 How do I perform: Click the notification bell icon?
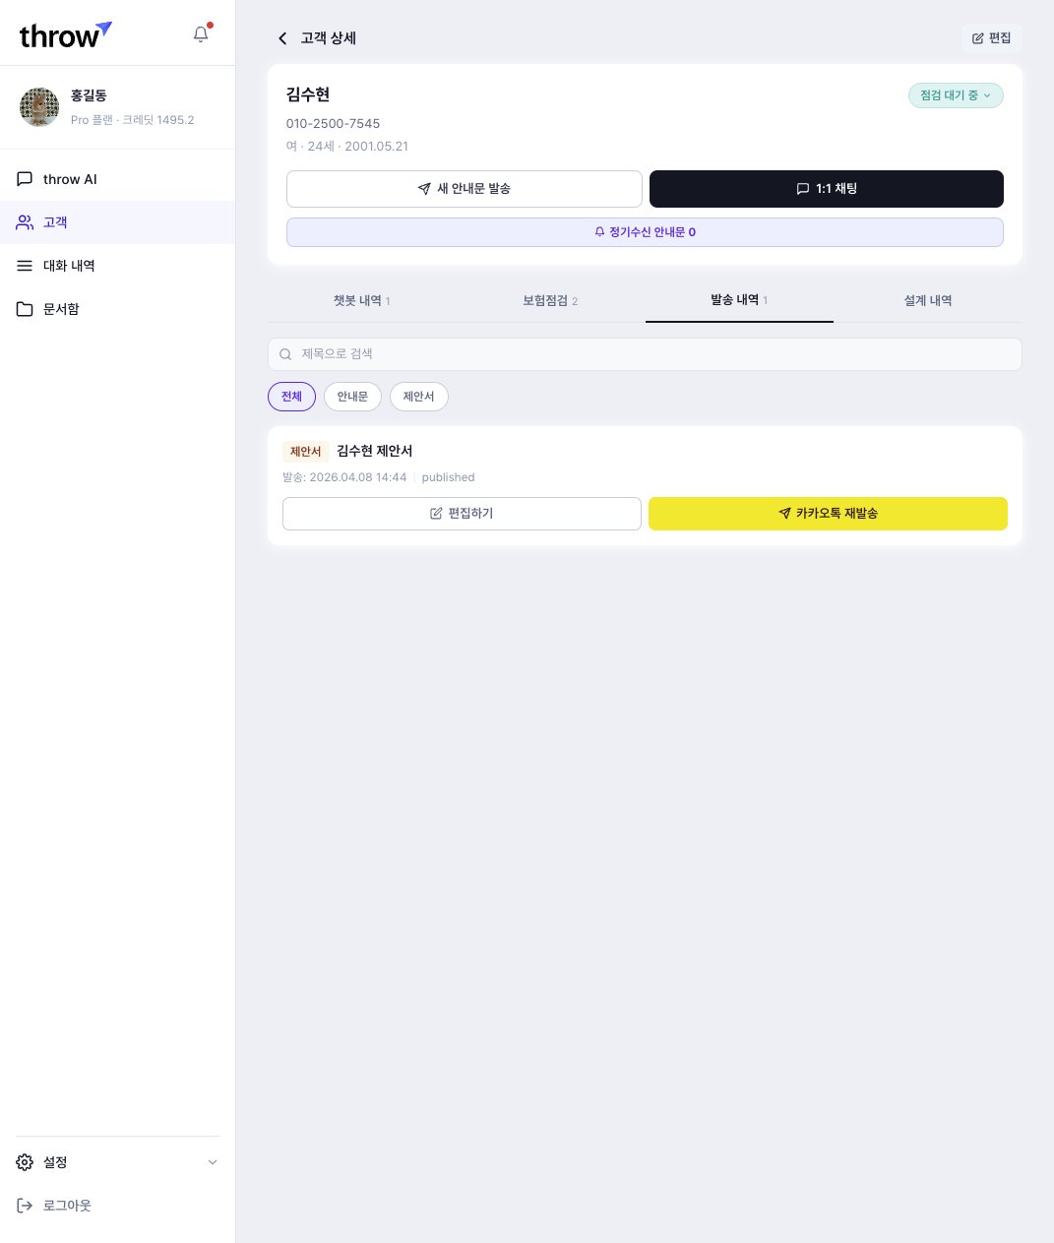[x=201, y=34]
